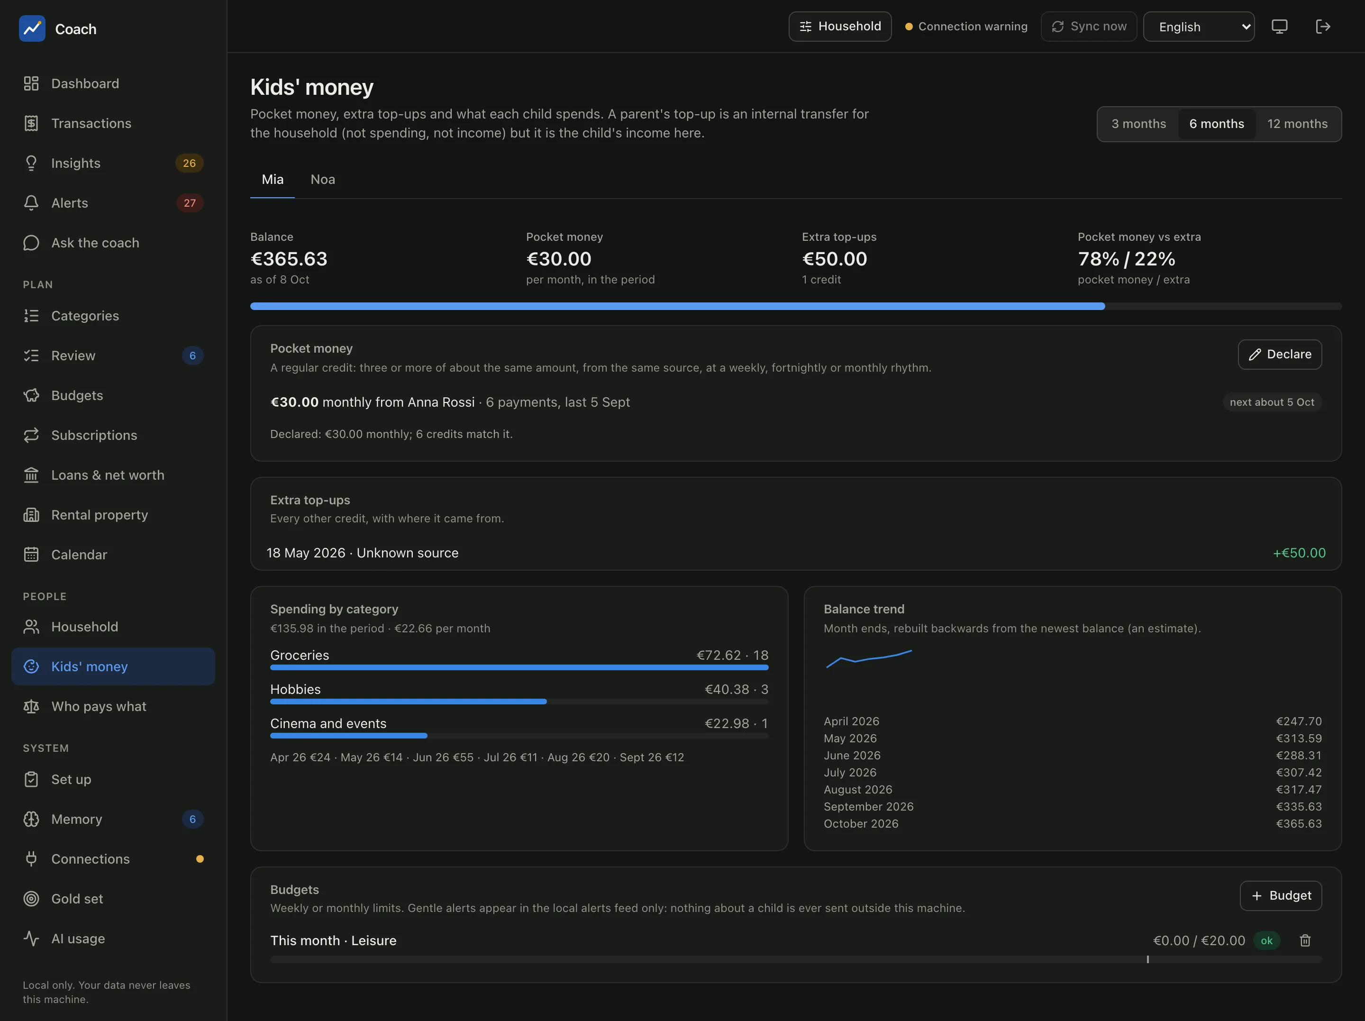Screen dimensions: 1365x1021
Task: Click the Household button in header
Action: 840,27
